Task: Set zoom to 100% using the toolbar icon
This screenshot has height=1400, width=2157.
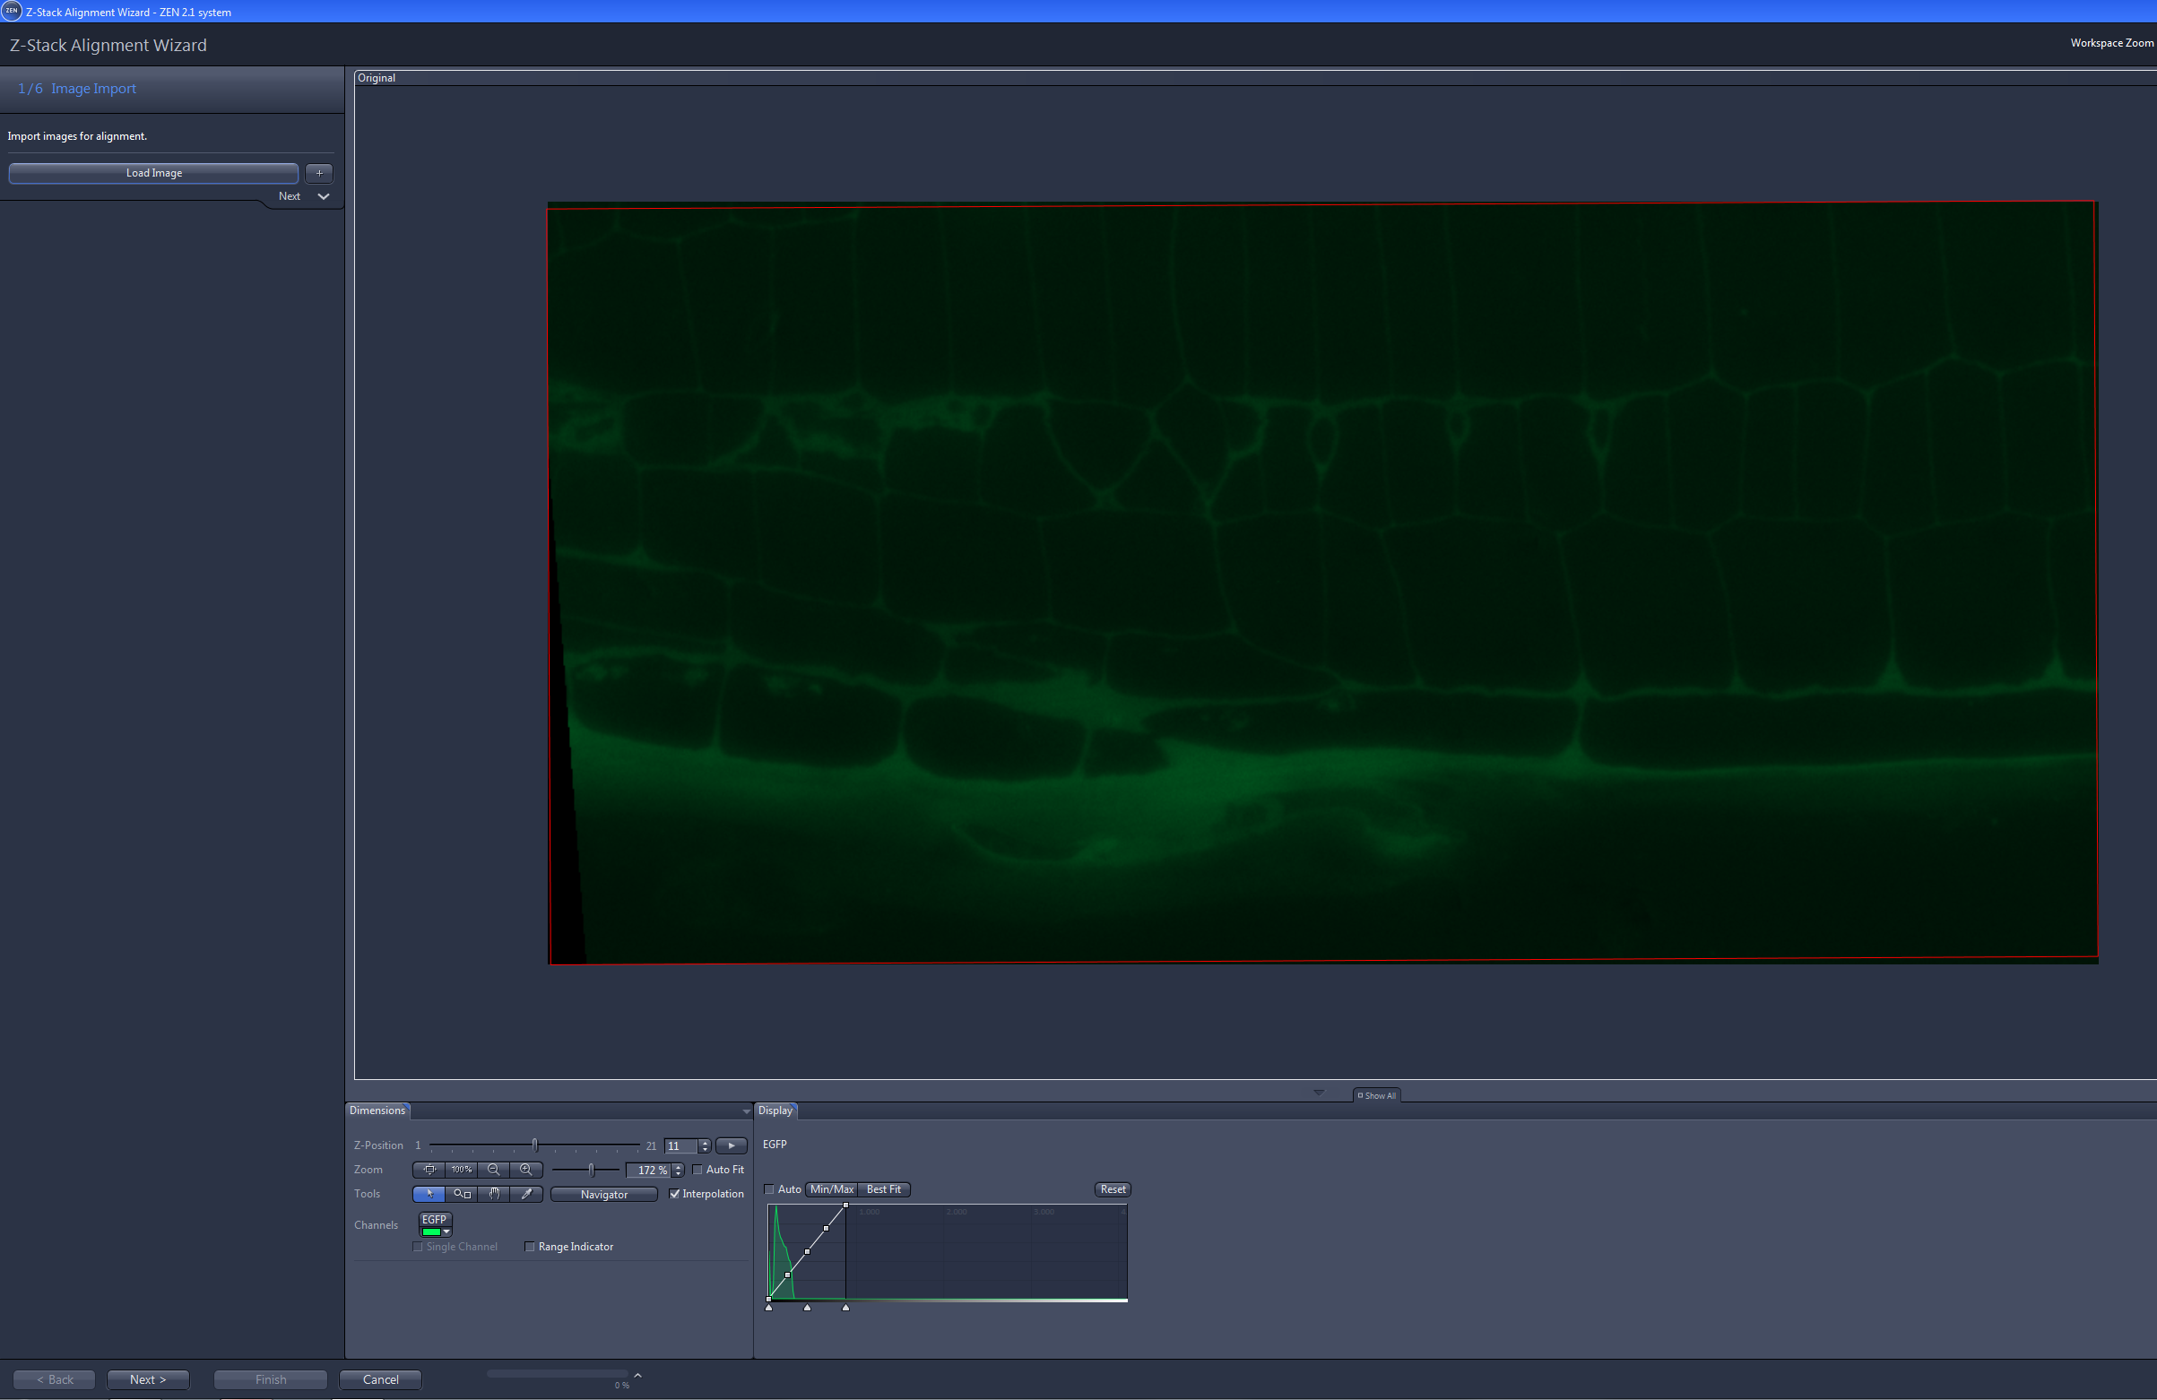Action: pos(463,1170)
